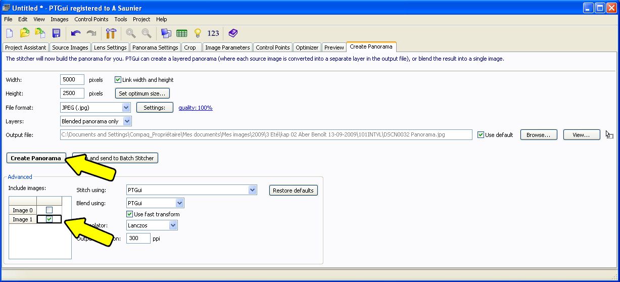
Task: Open the purple help book icon
Action: [232, 33]
